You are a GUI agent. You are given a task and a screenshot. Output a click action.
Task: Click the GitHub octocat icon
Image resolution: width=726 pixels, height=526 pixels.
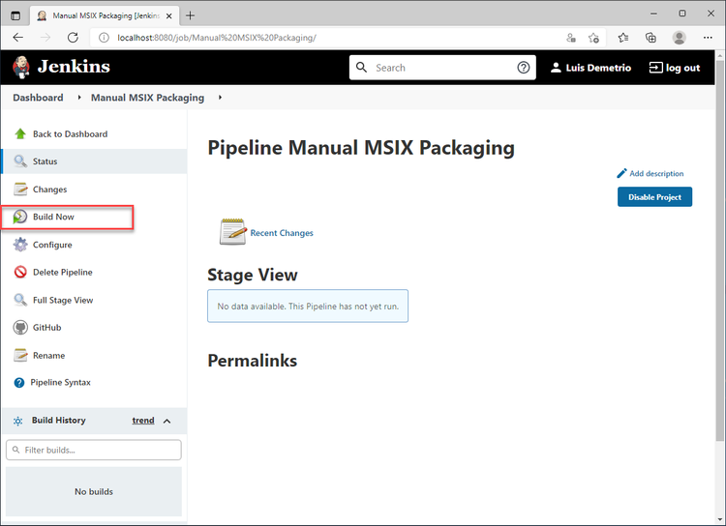(20, 328)
